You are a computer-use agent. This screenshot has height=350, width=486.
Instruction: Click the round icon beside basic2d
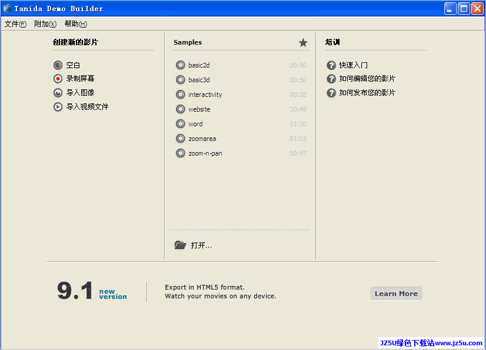point(181,65)
